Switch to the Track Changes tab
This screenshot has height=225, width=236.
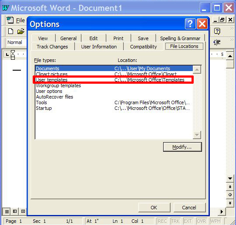click(52, 47)
